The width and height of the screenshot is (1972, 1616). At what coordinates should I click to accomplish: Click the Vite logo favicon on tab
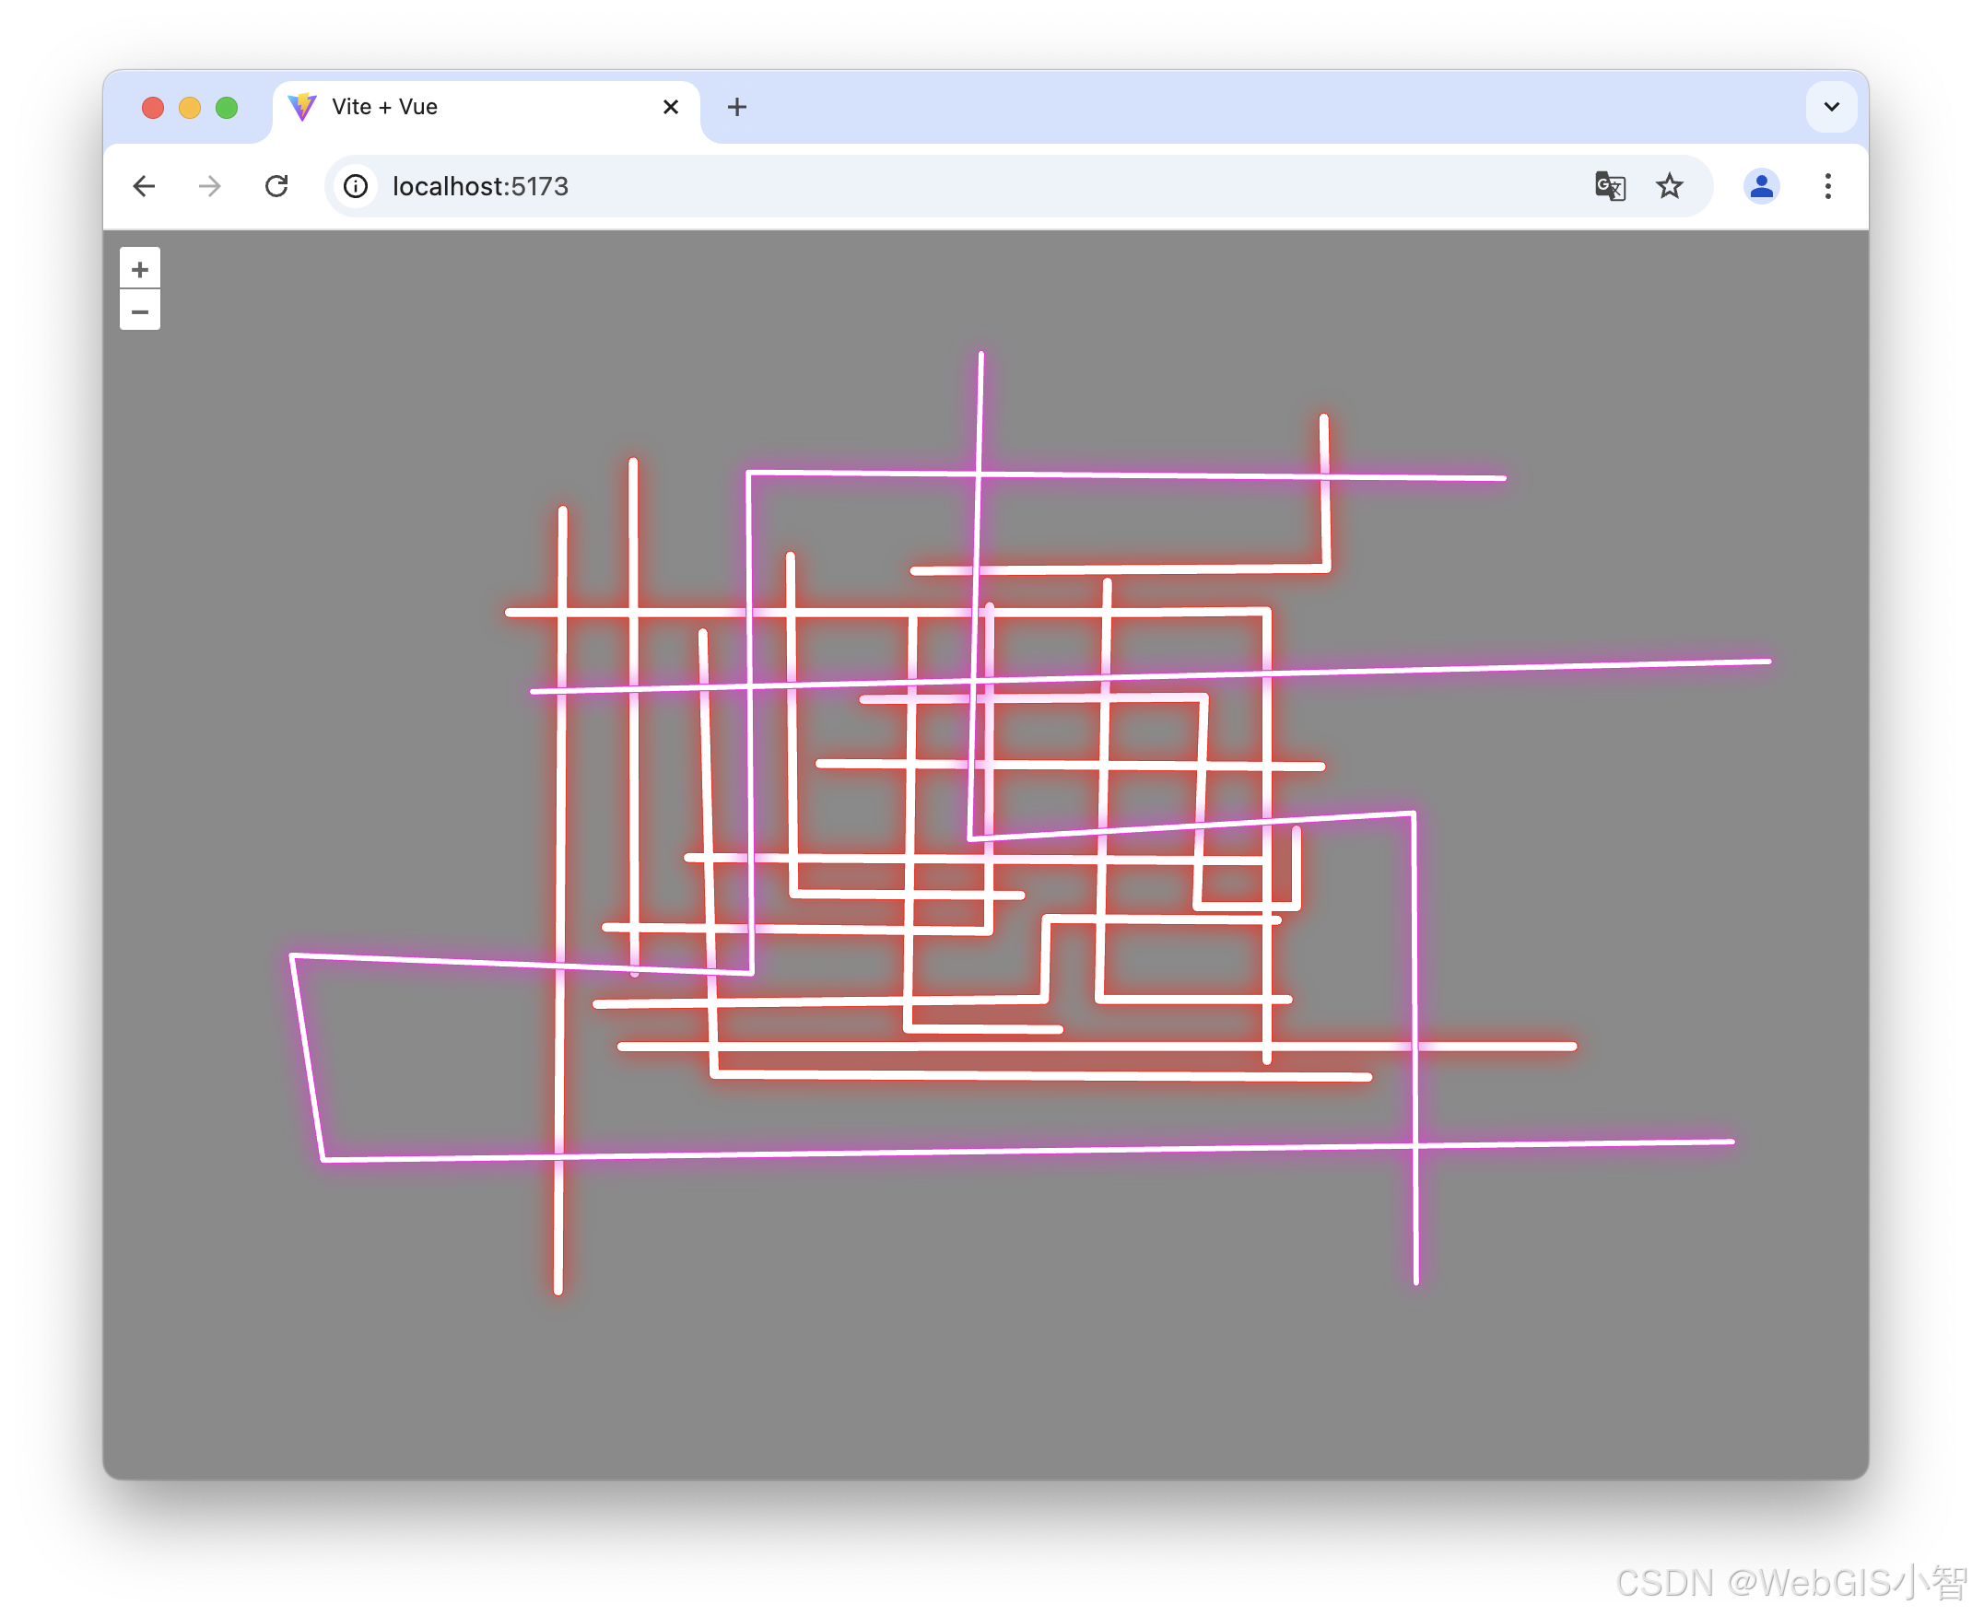(x=302, y=107)
